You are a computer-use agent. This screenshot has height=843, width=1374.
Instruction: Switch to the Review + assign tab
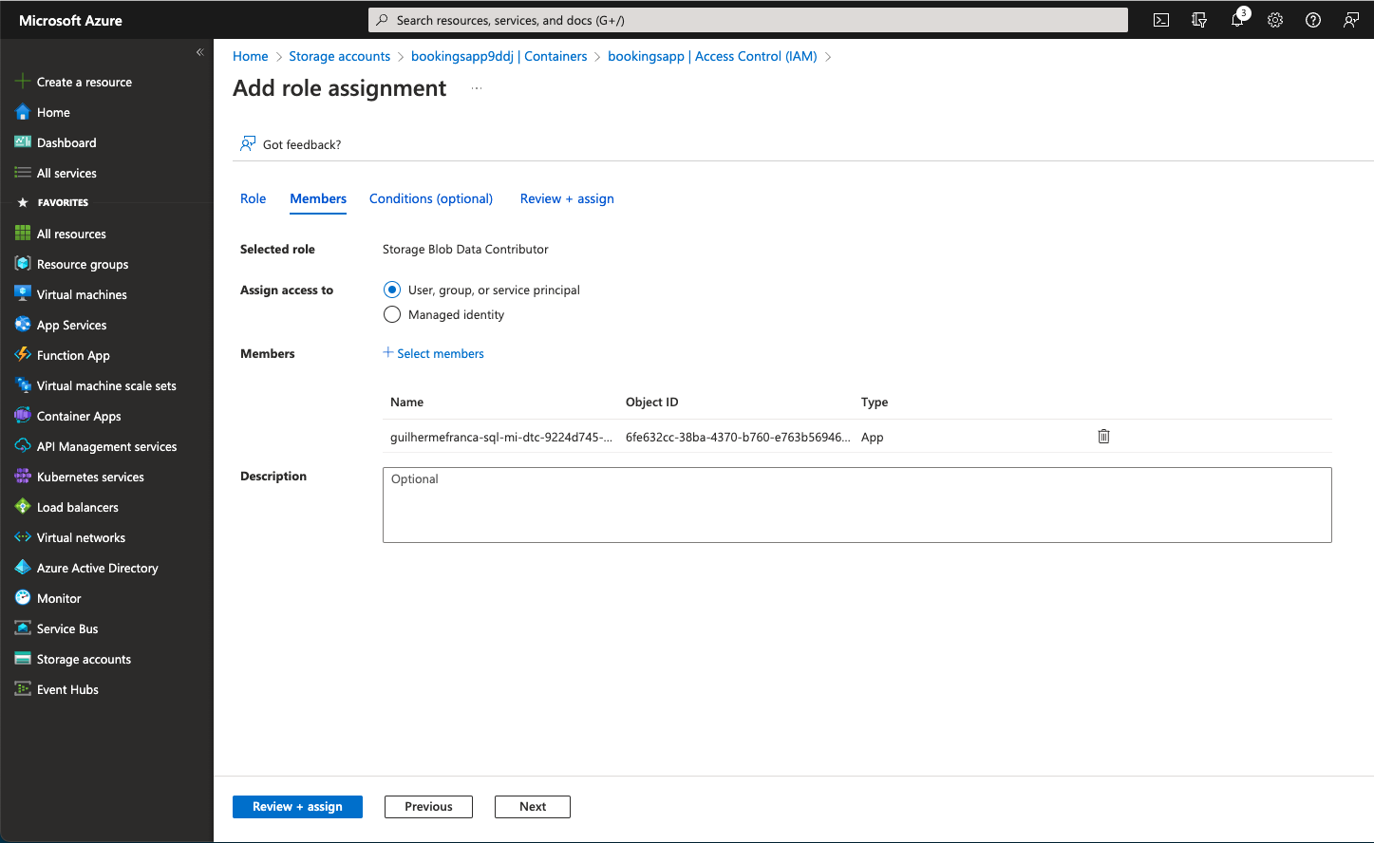(x=567, y=198)
